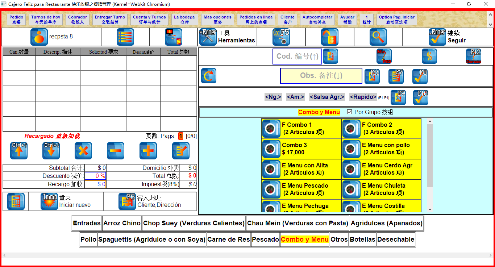The image size is (495, 267).
Task: Click the monitor display icon in the top row
Action: pos(174,37)
